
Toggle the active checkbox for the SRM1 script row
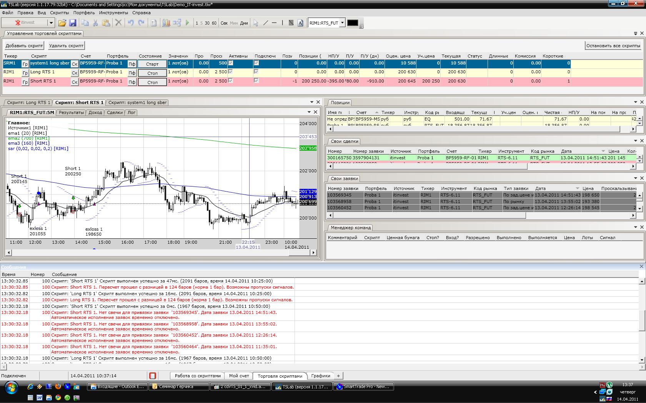231,63
